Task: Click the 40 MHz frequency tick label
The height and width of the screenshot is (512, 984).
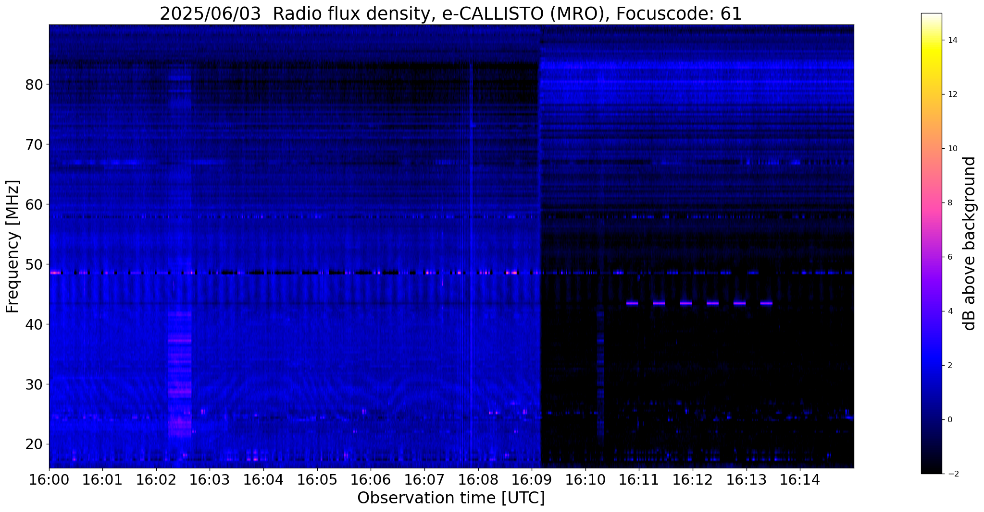Action: pyautogui.click(x=34, y=324)
